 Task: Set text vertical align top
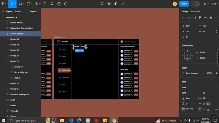200,109
